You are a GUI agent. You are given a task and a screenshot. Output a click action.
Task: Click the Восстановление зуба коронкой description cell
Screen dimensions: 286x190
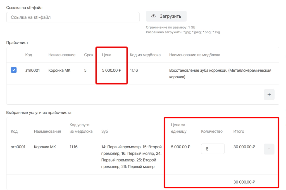coord(220,73)
